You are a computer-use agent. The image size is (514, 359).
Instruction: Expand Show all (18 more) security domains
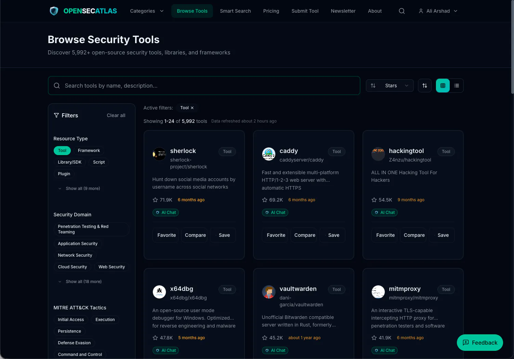(x=80, y=282)
